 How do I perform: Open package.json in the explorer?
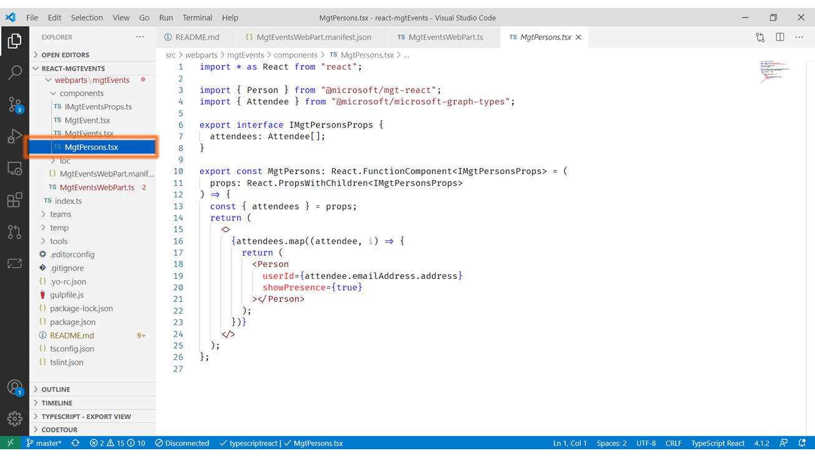72,322
